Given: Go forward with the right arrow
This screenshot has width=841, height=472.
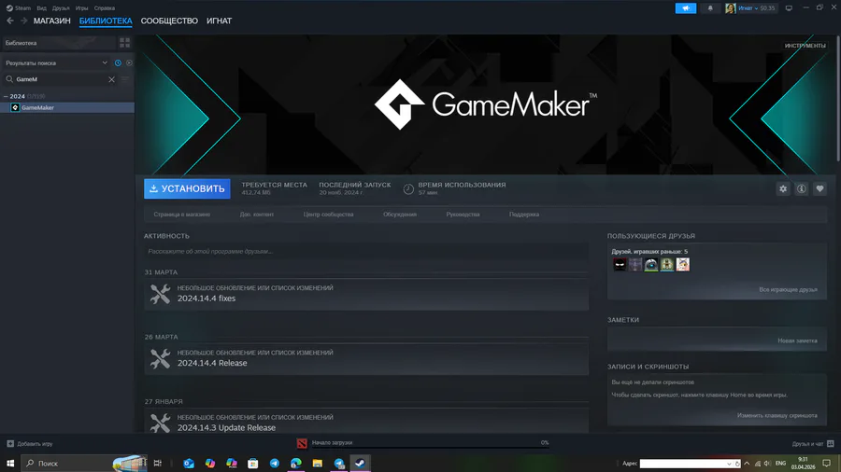Looking at the screenshot, I should [x=23, y=21].
